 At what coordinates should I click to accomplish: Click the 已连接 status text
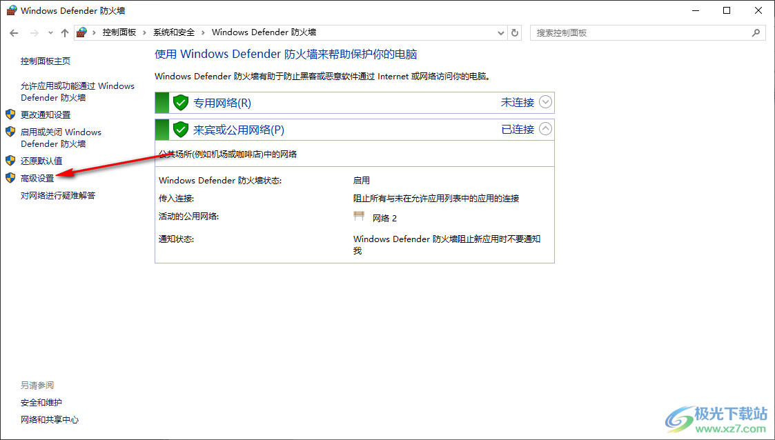(518, 129)
